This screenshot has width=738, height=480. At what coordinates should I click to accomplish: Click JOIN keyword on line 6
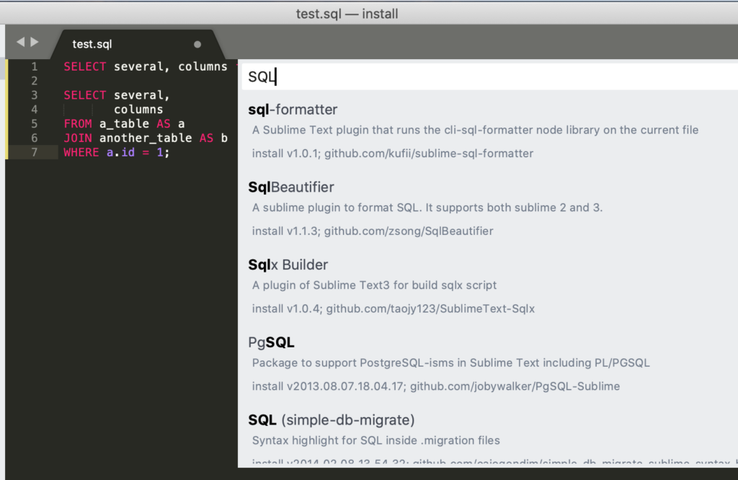pyautogui.click(x=78, y=138)
